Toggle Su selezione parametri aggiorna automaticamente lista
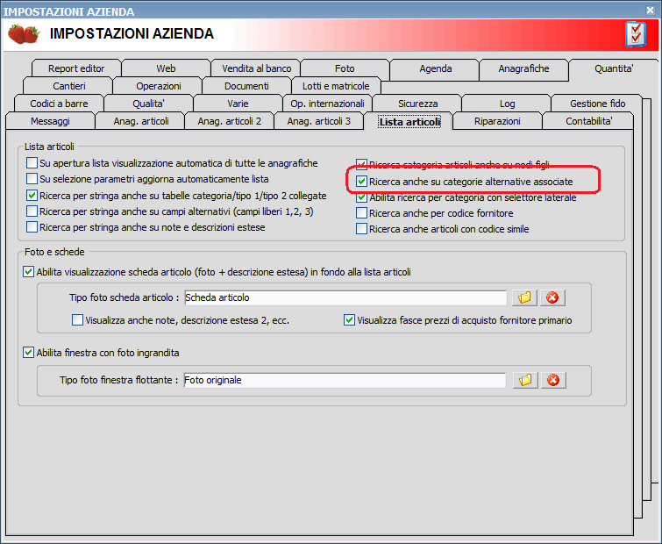 32,179
